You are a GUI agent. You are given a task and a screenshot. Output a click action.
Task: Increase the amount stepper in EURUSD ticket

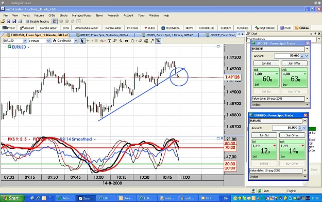click(300, 127)
